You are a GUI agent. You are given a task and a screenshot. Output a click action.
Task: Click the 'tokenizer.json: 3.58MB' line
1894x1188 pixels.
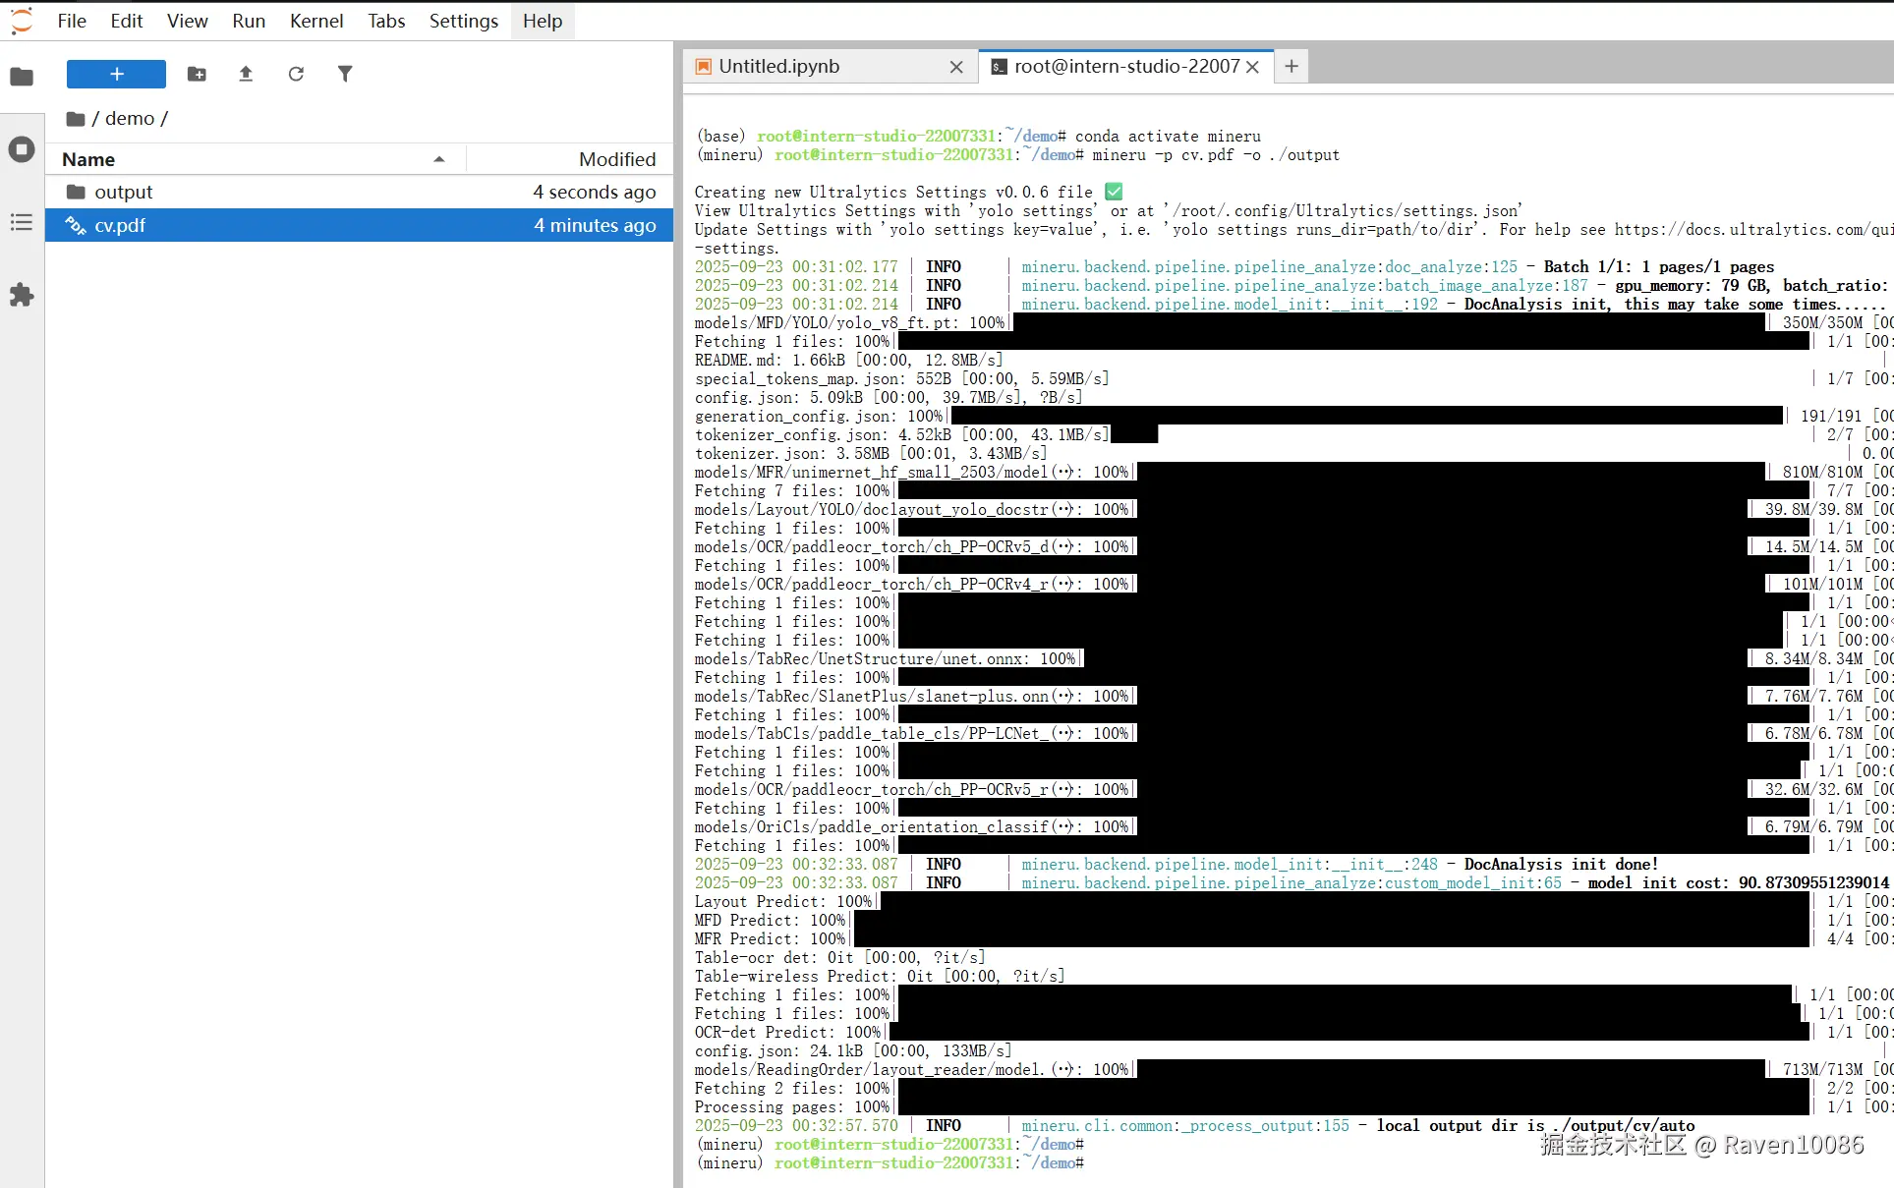click(x=871, y=454)
